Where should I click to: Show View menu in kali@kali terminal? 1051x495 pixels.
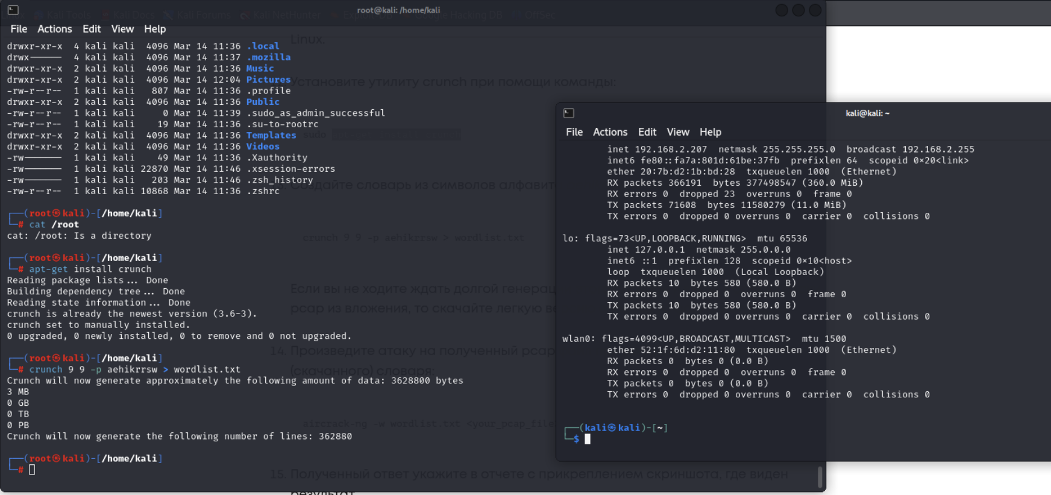(x=678, y=132)
